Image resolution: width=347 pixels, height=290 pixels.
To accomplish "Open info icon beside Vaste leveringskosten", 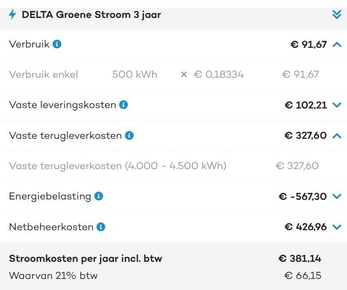I will [x=124, y=104].
